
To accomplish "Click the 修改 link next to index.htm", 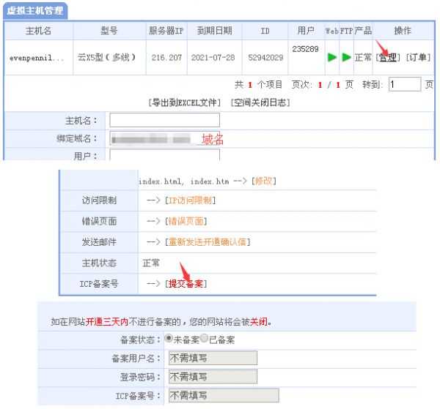I will click(x=263, y=181).
